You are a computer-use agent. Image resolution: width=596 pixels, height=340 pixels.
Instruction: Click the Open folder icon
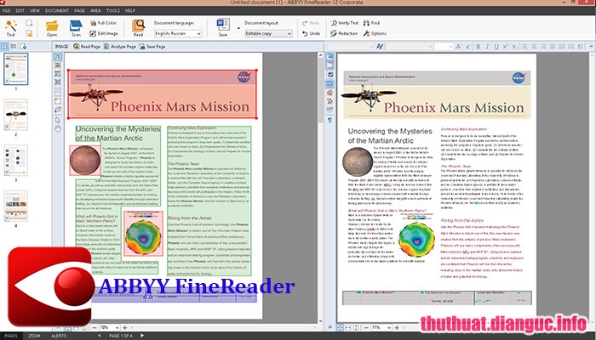pos(52,26)
